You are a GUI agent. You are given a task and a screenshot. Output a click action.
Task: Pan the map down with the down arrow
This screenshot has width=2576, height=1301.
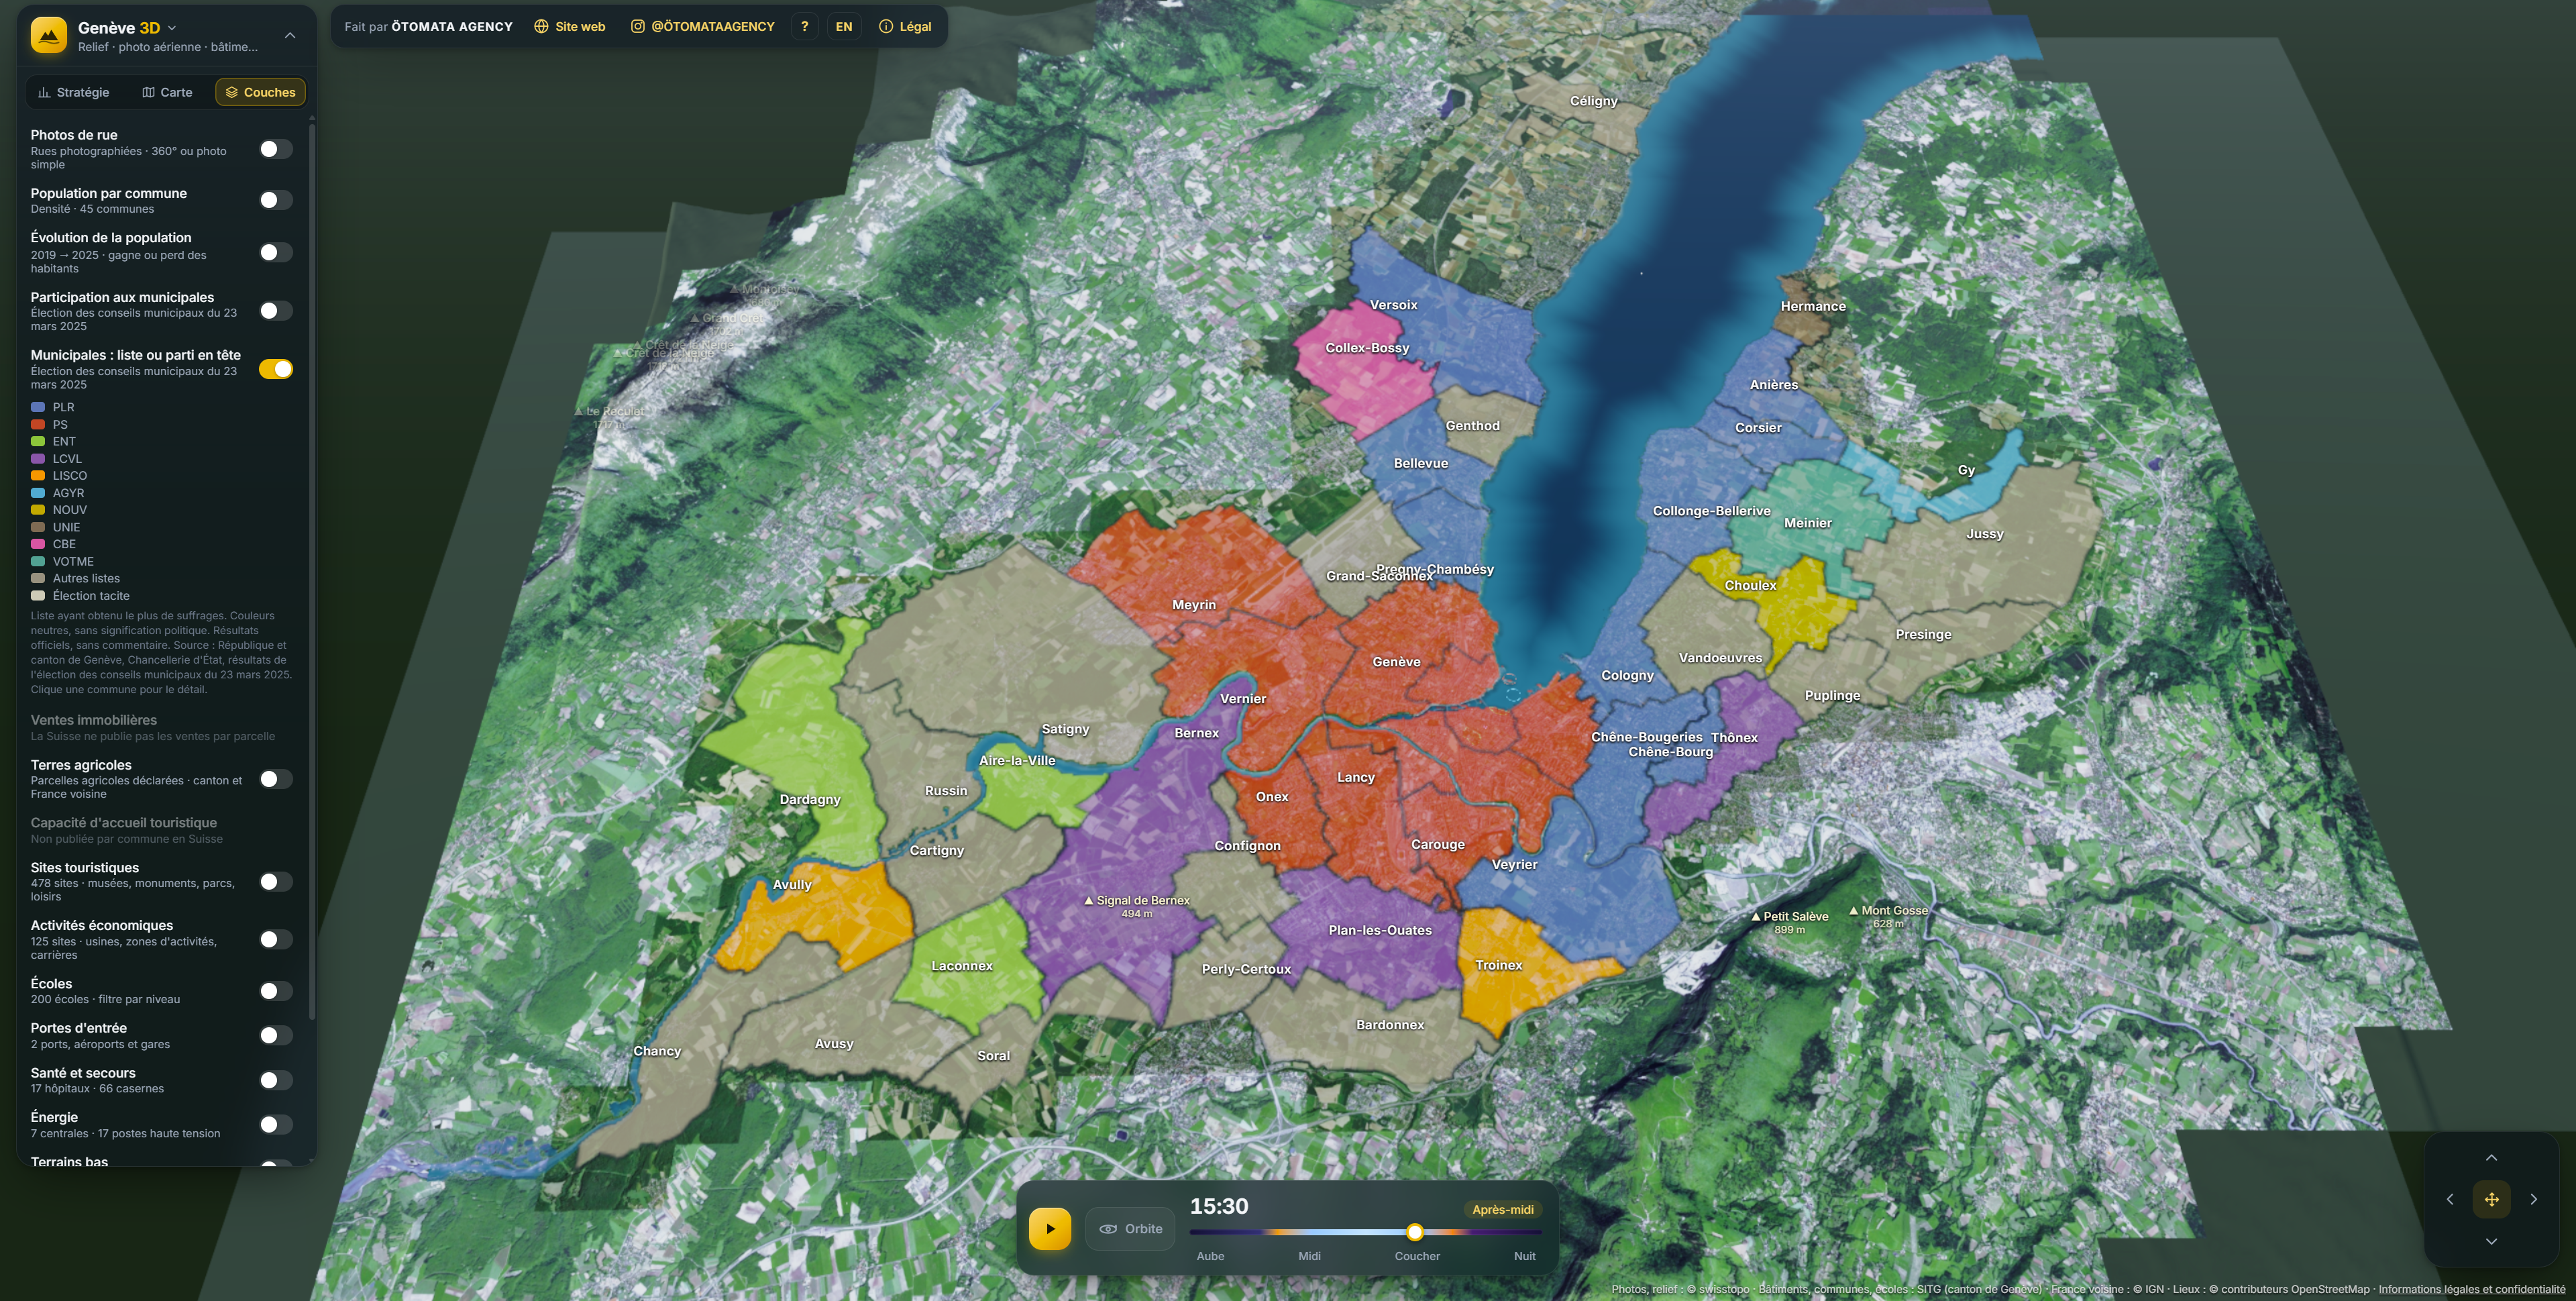2491,1241
